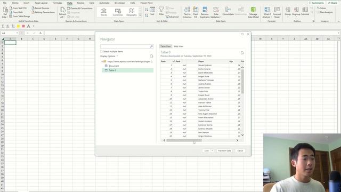Open Display Options dropdown
The image size is (341, 192).
(x=109, y=56)
